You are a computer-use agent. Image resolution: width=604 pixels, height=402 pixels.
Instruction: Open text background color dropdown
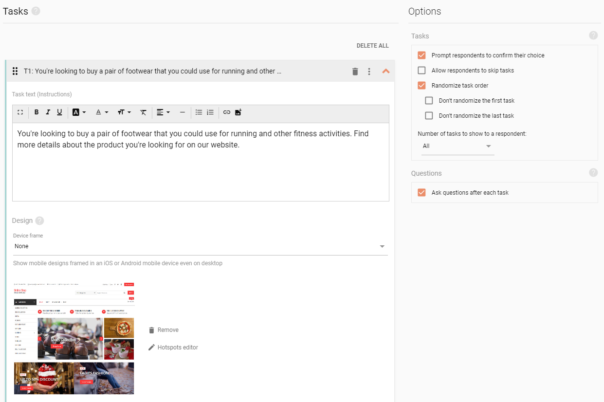[79, 112]
